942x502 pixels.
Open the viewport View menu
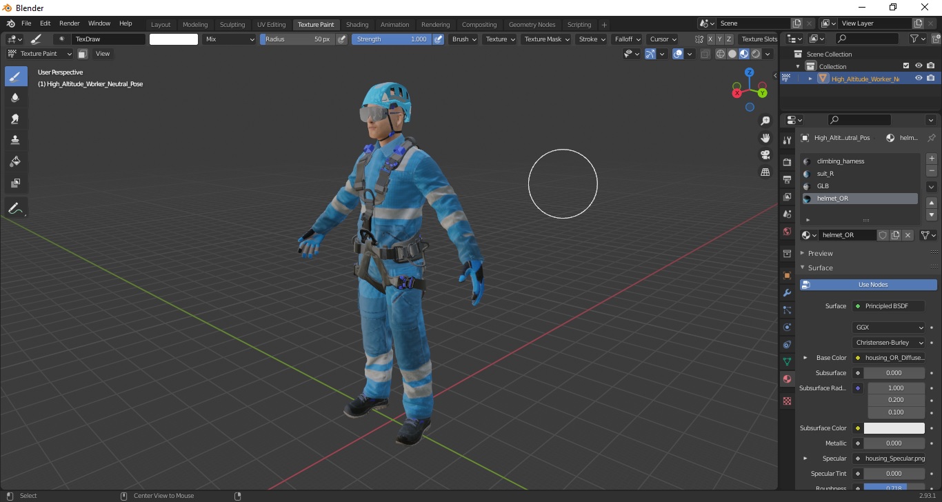103,54
